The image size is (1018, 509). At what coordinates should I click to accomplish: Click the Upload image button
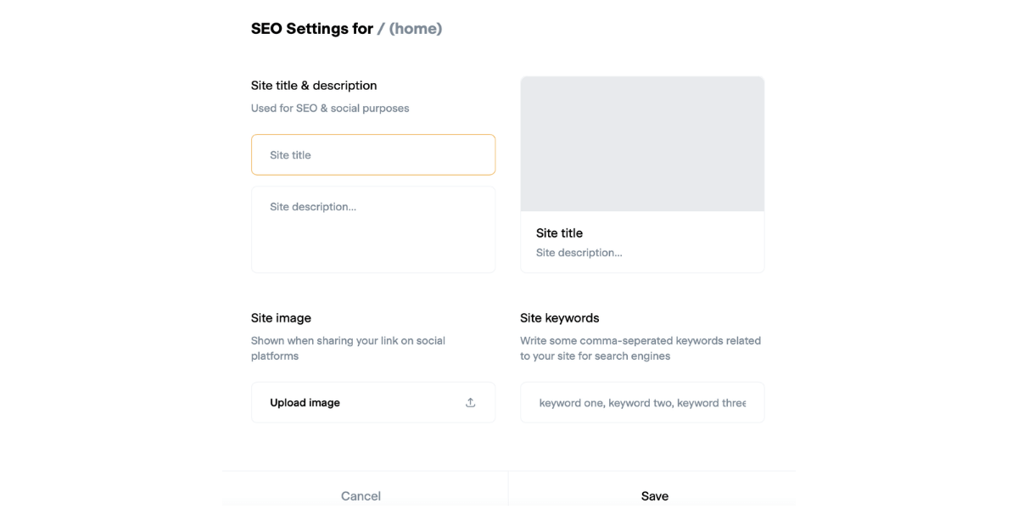click(373, 402)
